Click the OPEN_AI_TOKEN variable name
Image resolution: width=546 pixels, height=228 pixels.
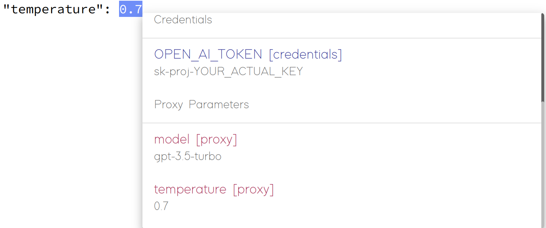pos(208,54)
